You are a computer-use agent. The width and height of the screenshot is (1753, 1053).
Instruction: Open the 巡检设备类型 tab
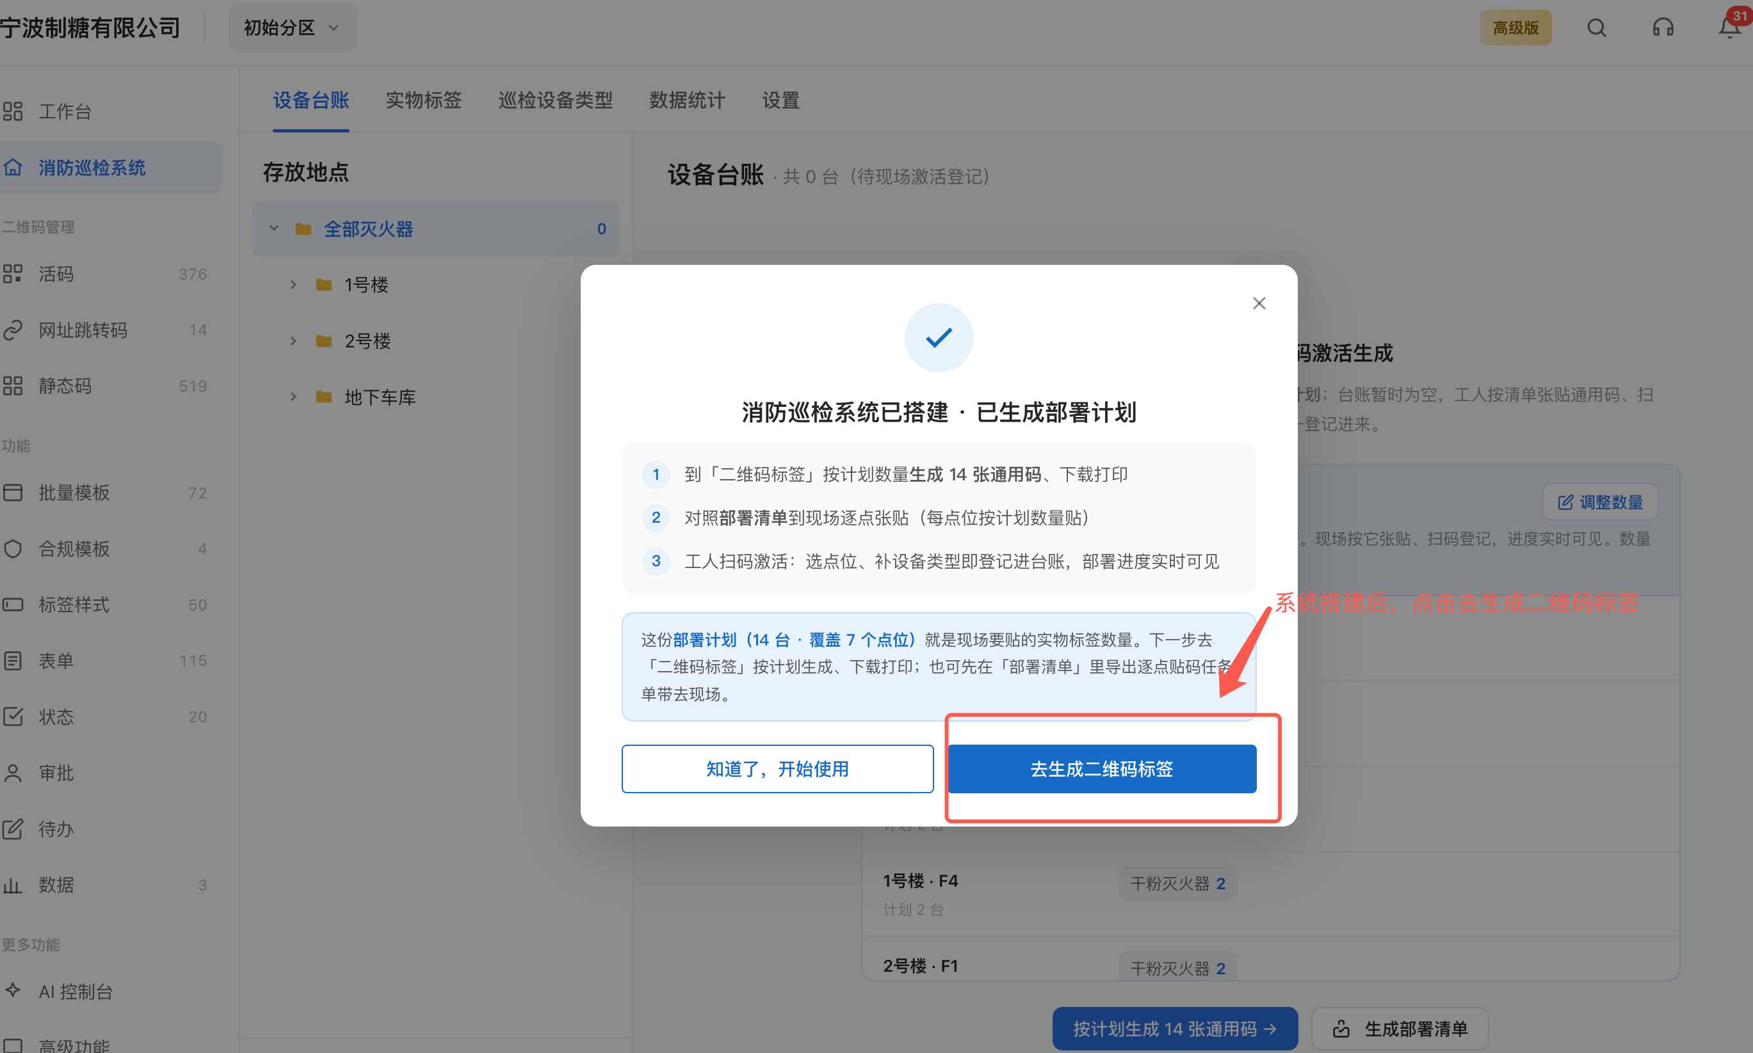point(555,101)
